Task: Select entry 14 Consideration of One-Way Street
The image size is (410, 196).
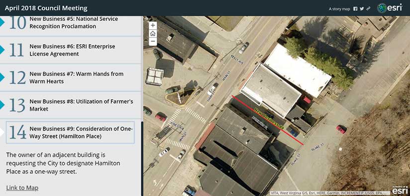Action: click(x=70, y=132)
